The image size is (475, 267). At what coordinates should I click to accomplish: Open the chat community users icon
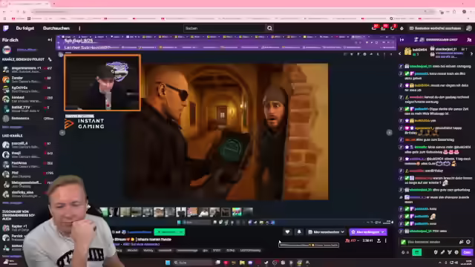pyautogui.click(x=469, y=39)
